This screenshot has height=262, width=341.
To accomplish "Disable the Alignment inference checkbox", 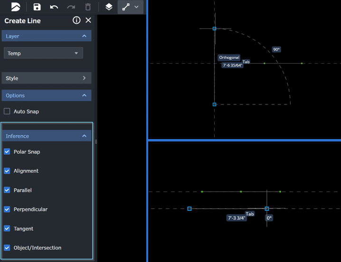I will click(7, 171).
